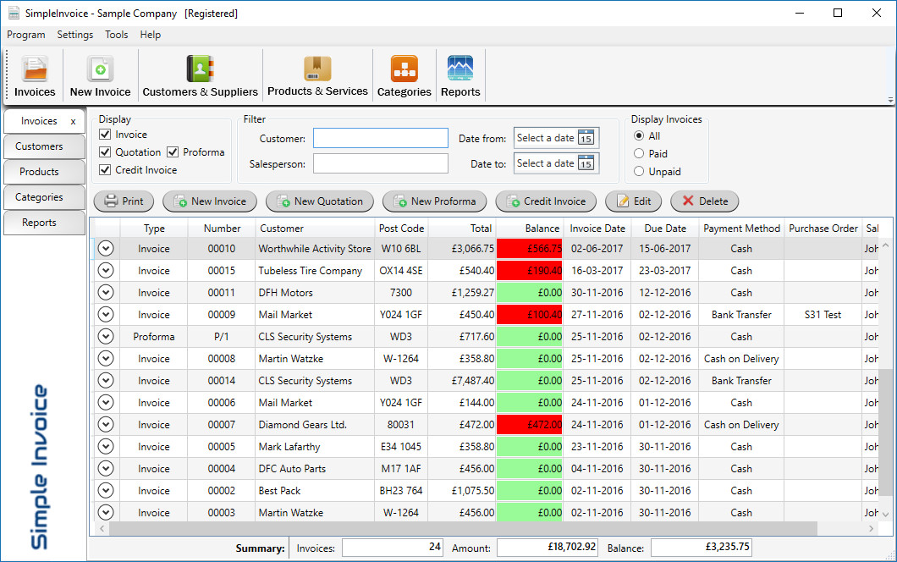897x562 pixels.
Task: Open the Settings menu
Action: [x=74, y=35]
